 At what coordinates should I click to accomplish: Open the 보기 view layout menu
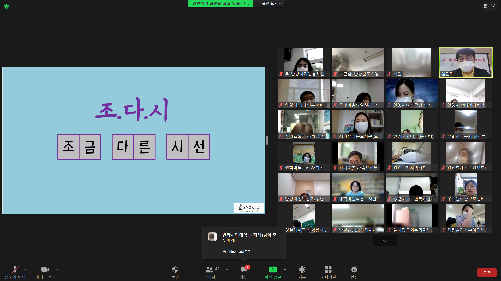(x=490, y=6)
